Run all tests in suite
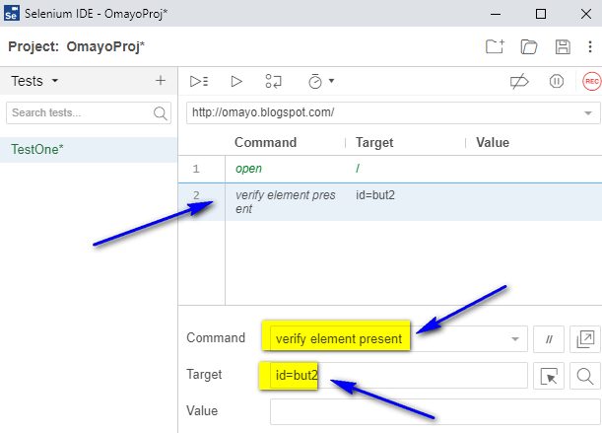 pyautogui.click(x=199, y=81)
